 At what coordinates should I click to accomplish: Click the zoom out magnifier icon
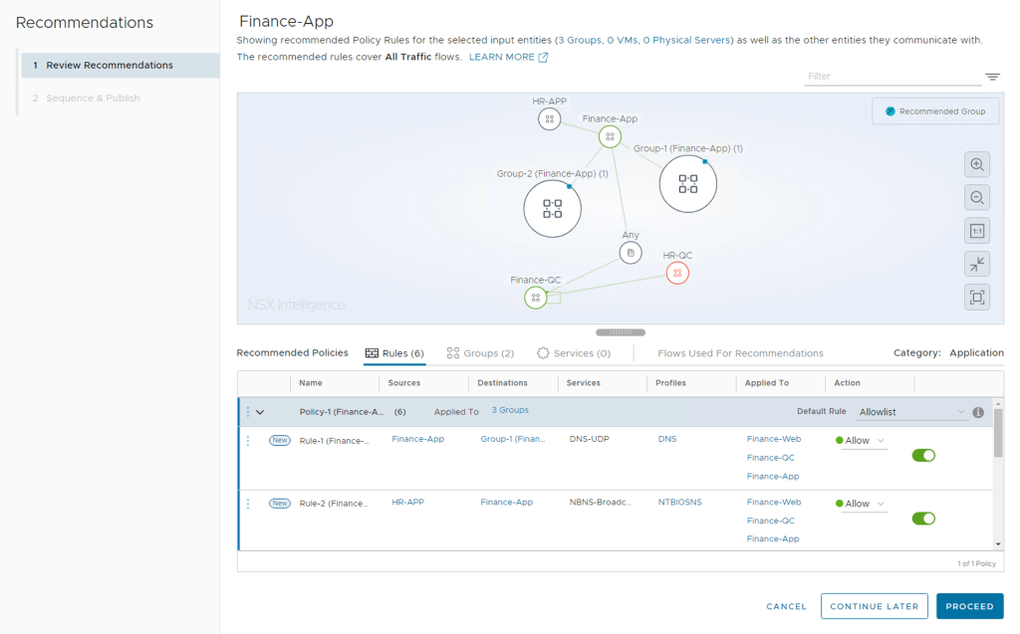click(977, 198)
